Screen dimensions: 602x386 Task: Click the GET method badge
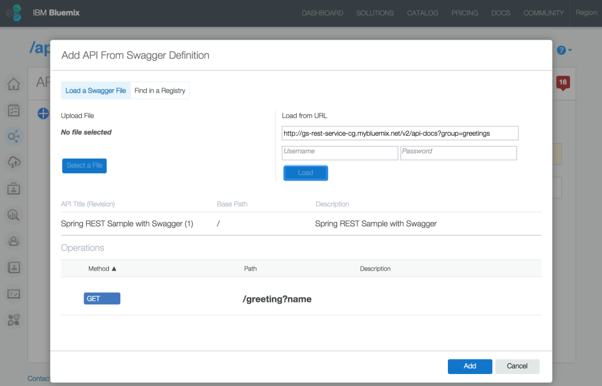point(102,299)
